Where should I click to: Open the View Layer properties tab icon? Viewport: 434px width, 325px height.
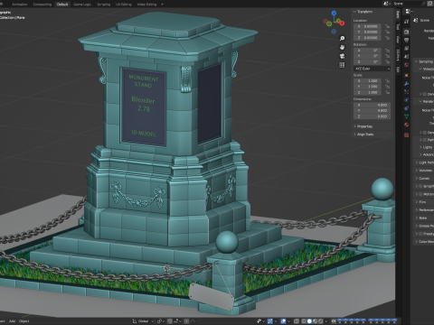[x=407, y=49]
